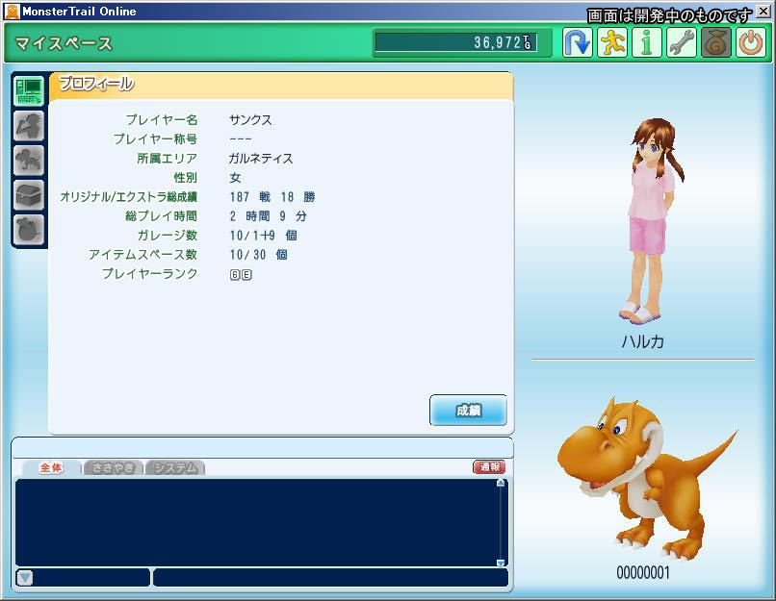The image size is (776, 601).
Task: Click the 成績 button
Action: click(468, 411)
